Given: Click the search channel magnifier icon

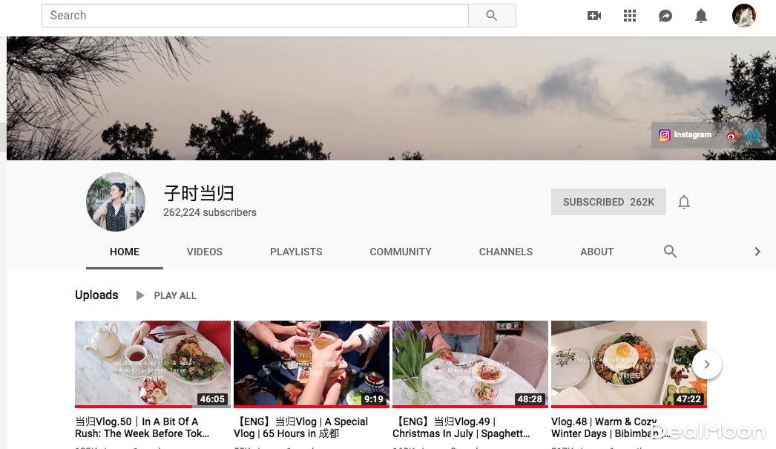Looking at the screenshot, I should coord(670,252).
